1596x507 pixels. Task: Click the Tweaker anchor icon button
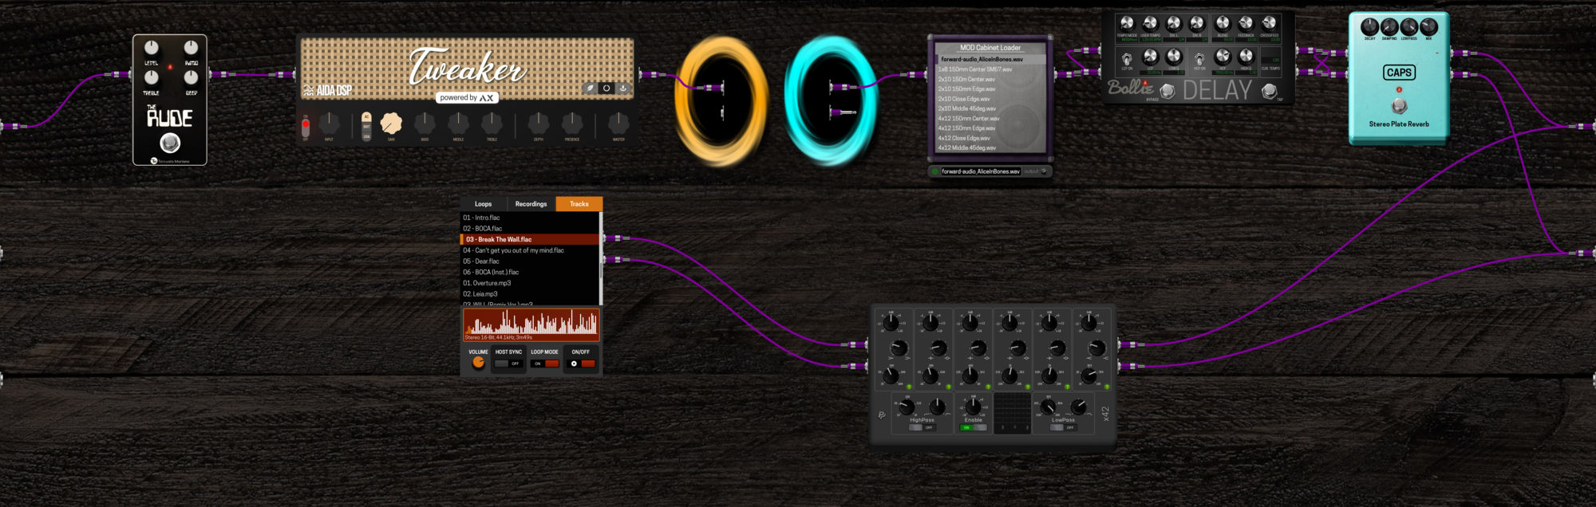[623, 88]
